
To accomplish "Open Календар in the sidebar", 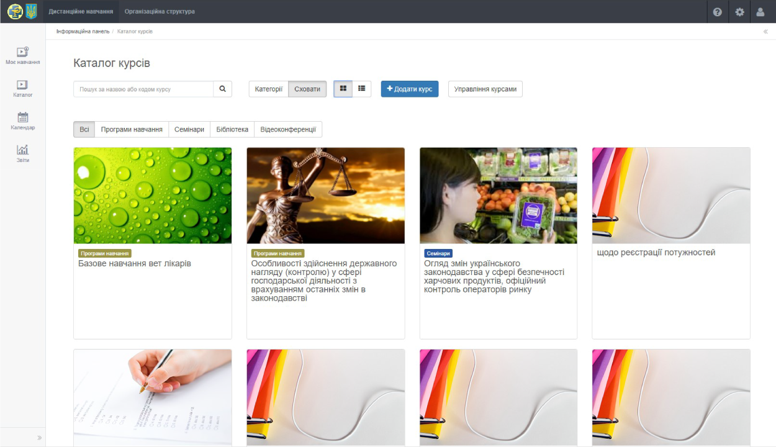I will click(23, 121).
